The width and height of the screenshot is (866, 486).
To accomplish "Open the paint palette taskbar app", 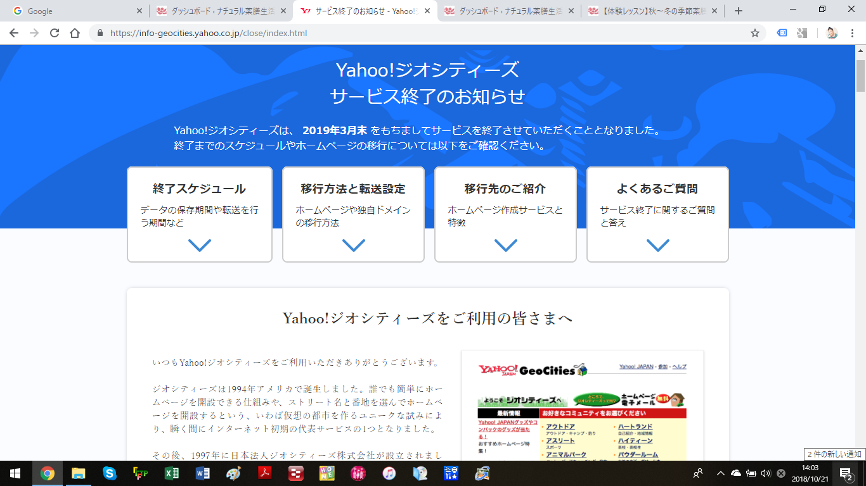I will [x=233, y=473].
